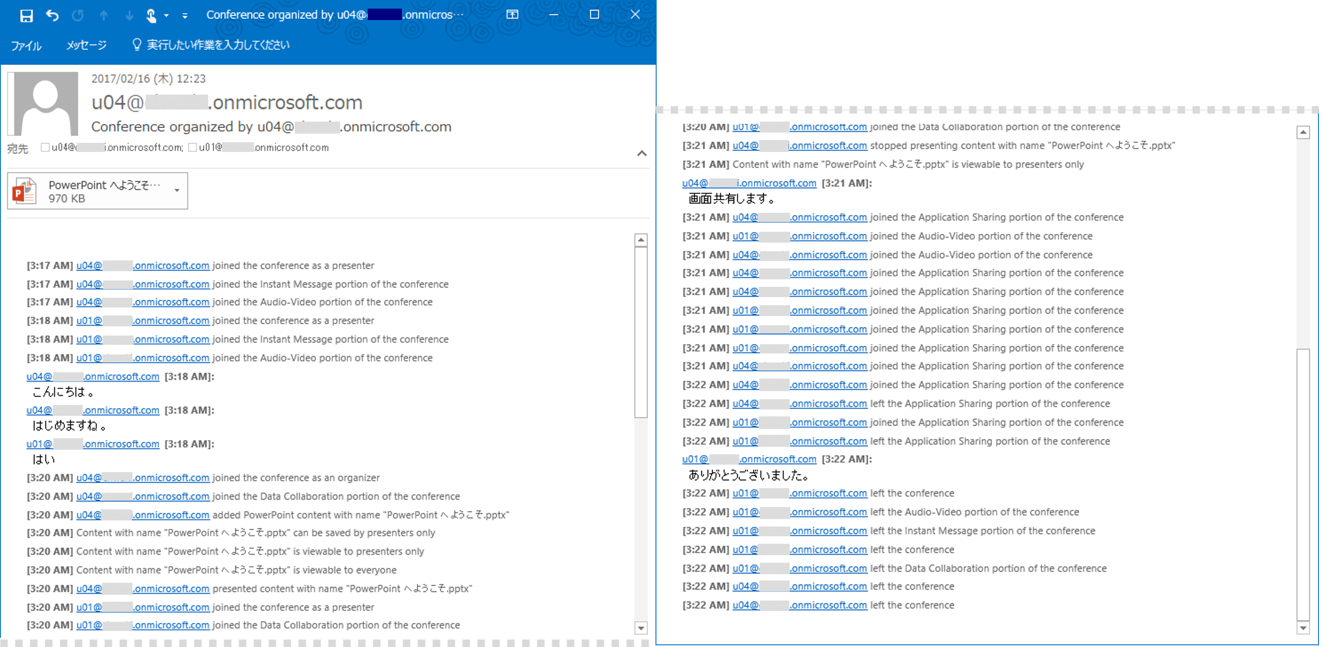Click u01 link in 3:20 joined as presenter row
Viewport: 1323px width, 647px height.
coord(143,607)
